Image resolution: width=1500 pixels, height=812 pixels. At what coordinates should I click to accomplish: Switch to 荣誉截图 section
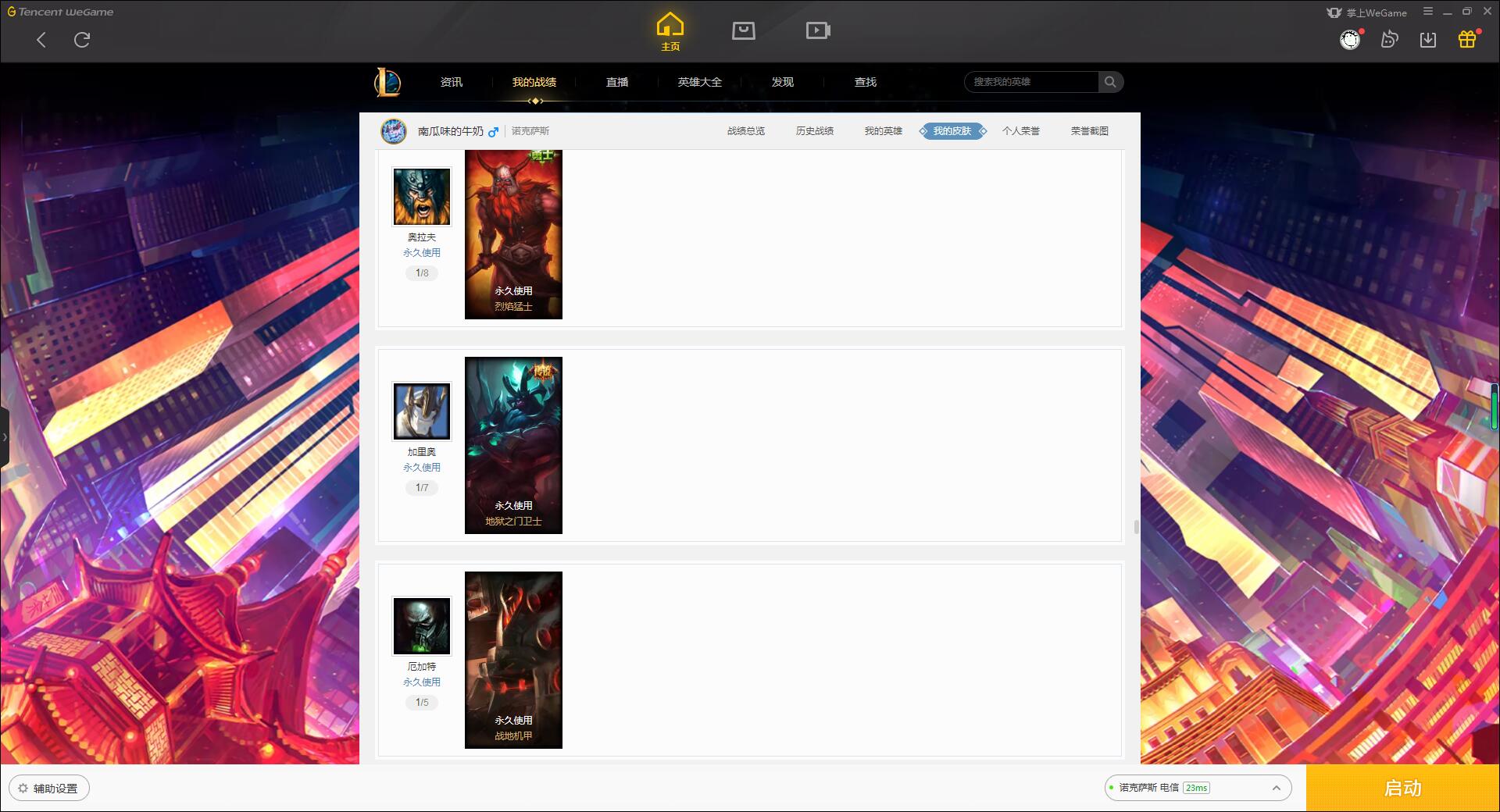click(x=1090, y=131)
